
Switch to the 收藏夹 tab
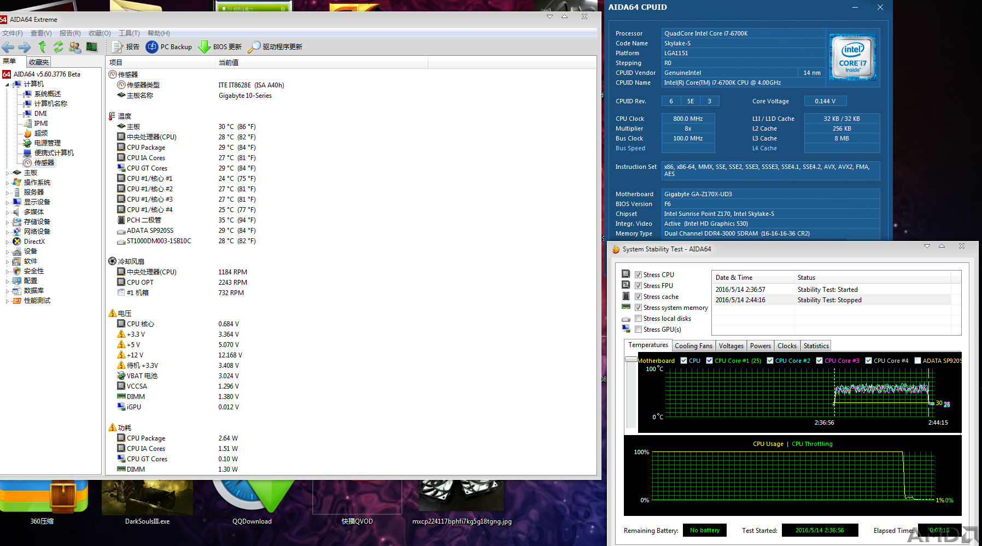tap(39, 62)
